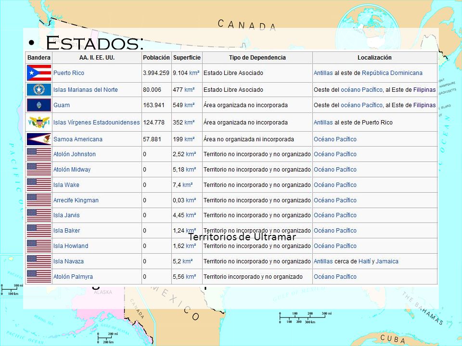
Task: Click océano Pacífico in the Marianas del Norte row
Action: click(x=362, y=90)
